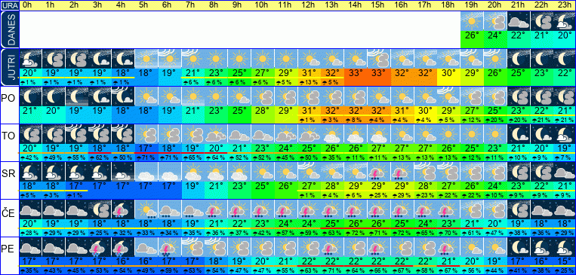Click the 26° temperature cell for DANES 19h
This screenshot has width=576, height=275.
(472, 35)
